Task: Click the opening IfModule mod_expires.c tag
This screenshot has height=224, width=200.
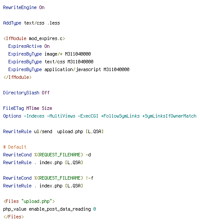Action: [34, 38]
